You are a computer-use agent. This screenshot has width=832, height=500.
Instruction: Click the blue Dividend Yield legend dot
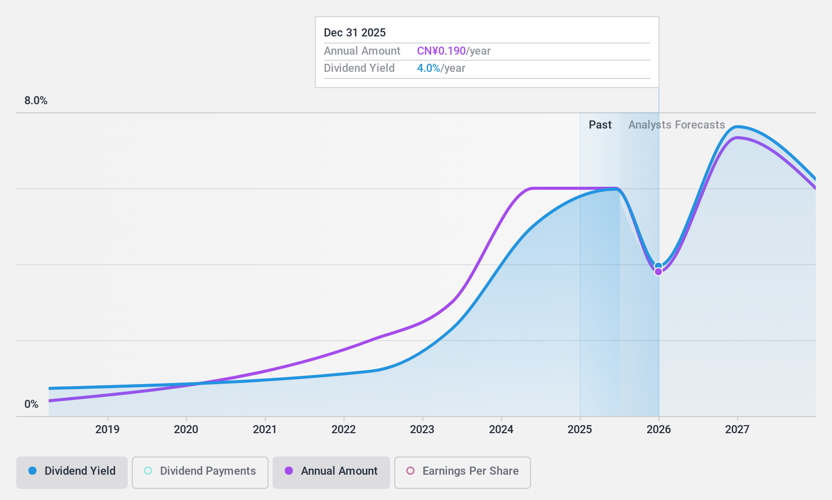pyautogui.click(x=32, y=471)
